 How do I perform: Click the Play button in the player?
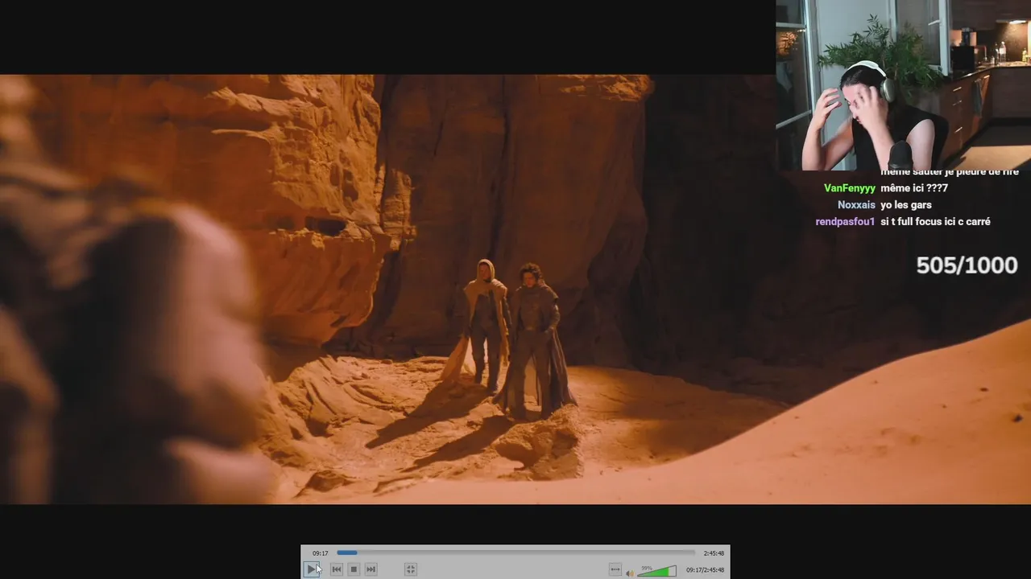point(311,569)
